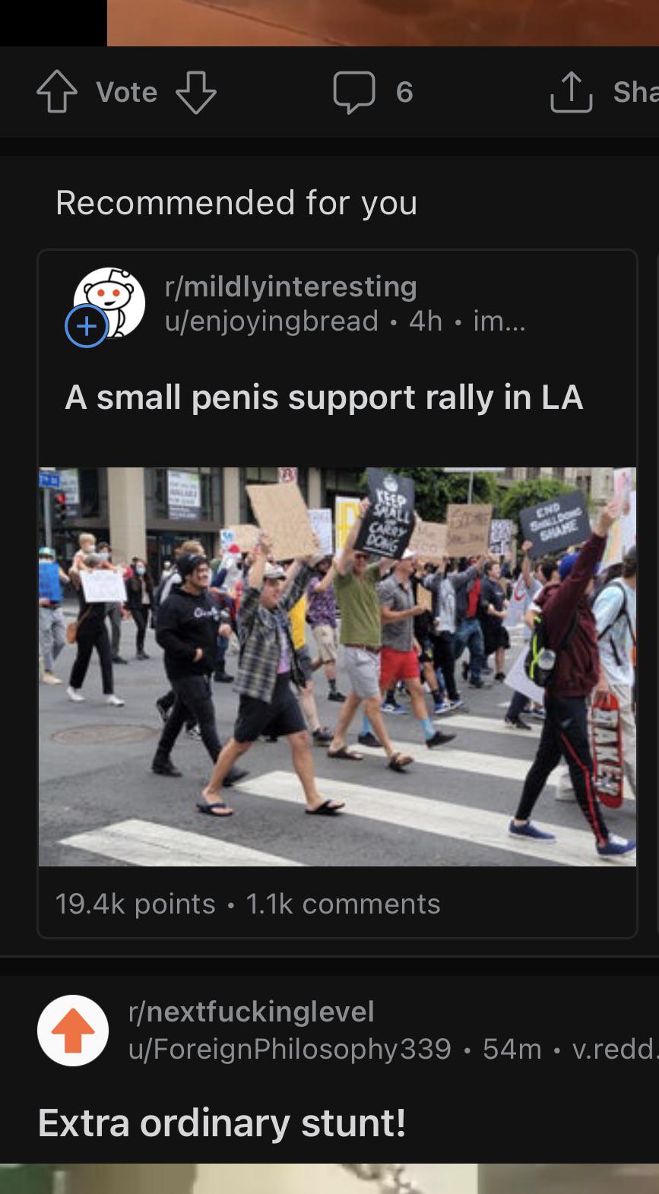Open the v.redd video source link

615,1049
